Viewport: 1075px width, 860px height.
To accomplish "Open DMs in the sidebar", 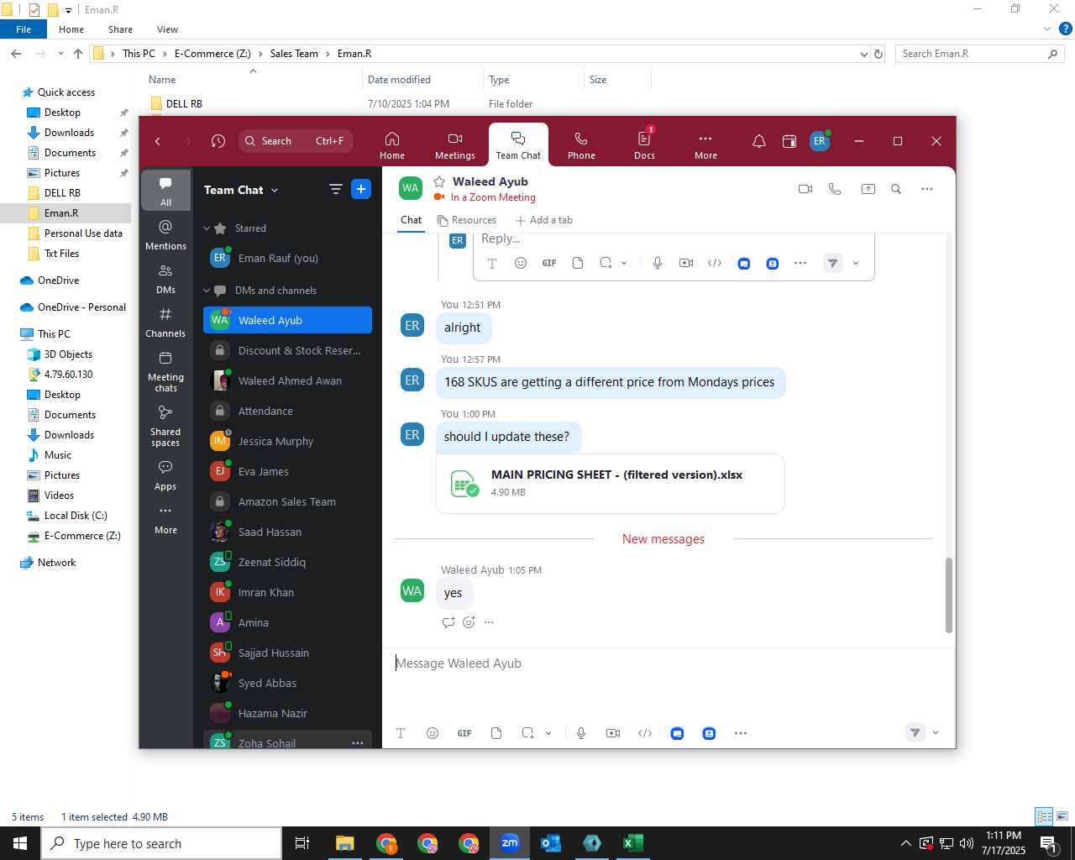I will pyautogui.click(x=165, y=279).
